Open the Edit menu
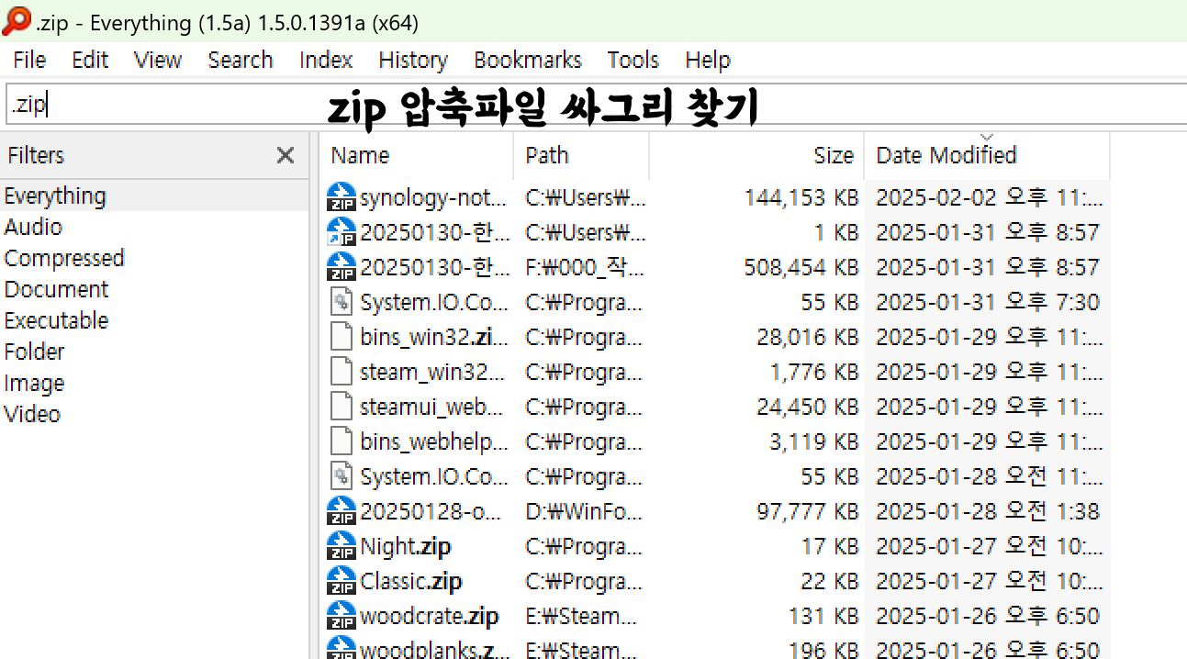This screenshot has height=659, width=1187. point(90,60)
